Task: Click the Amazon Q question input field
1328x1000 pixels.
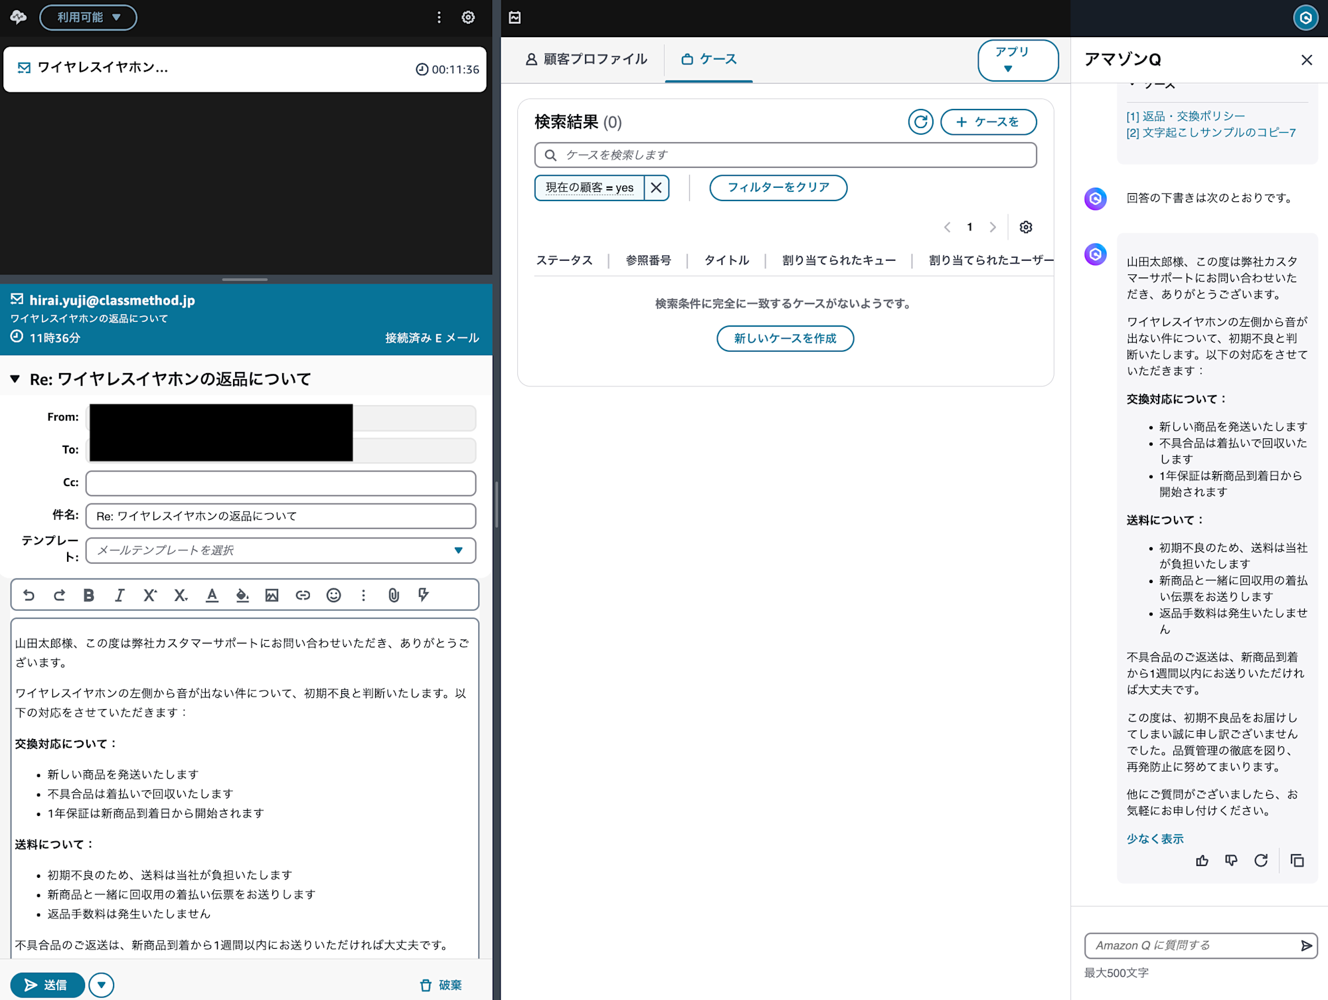Action: point(1189,945)
